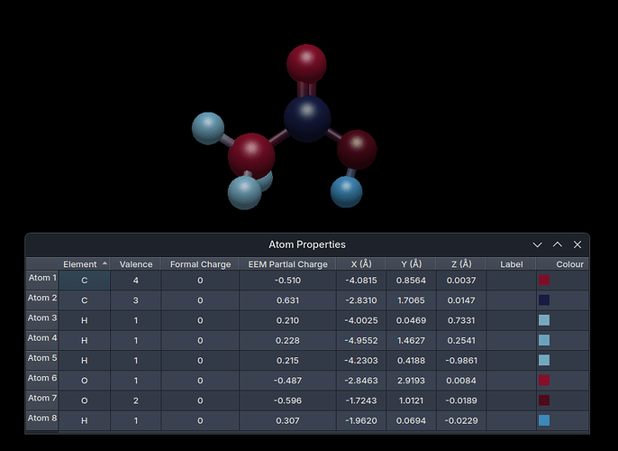
Task: Click Atom 2's dark navy colour swatch
Action: pyautogui.click(x=544, y=300)
